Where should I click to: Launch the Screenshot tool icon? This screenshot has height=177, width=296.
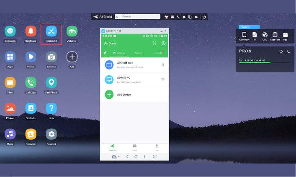[51, 31]
